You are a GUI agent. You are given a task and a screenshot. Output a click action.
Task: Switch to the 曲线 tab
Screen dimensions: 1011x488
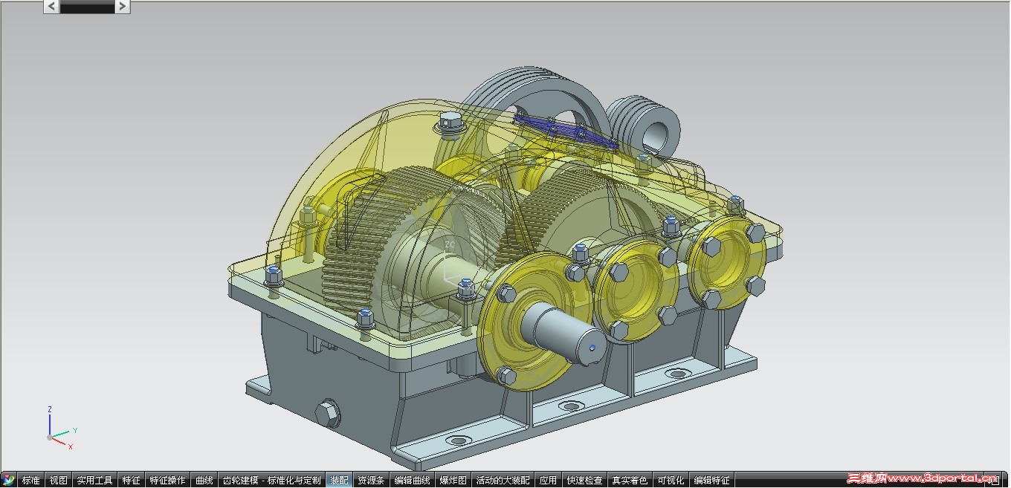click(x=204, y=481)
